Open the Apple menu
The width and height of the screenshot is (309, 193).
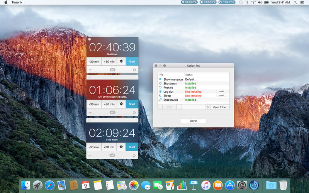pyautogui.click(x=6, y=2)
